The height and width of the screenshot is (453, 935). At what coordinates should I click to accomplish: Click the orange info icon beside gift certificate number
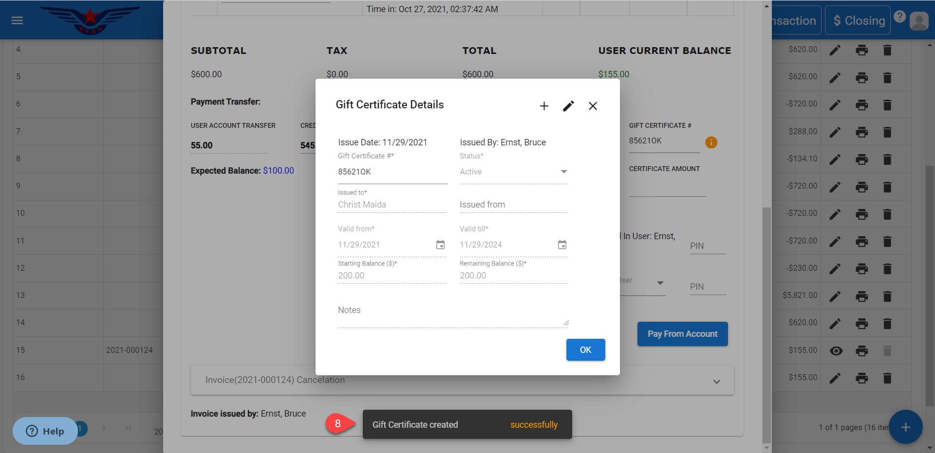tap(711, 142)
